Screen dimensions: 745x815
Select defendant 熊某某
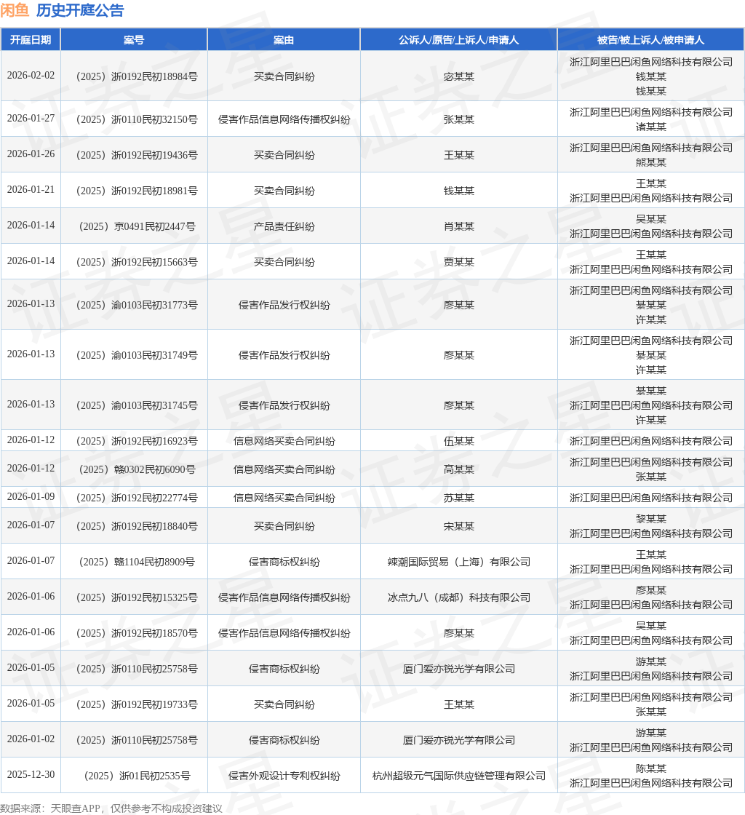650,163
